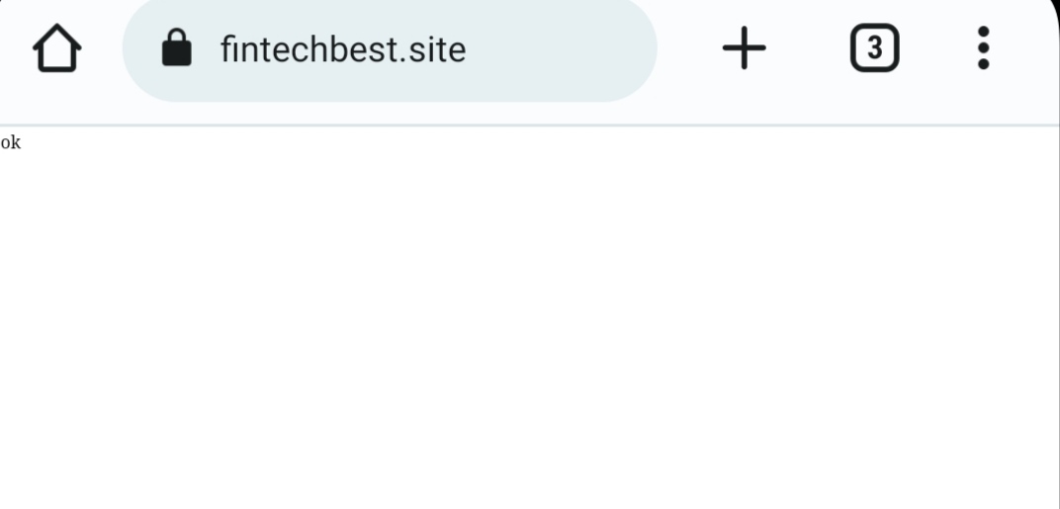Select the site address in the omnibox
Screen dimensions: 1060x509
pos(342,48)
